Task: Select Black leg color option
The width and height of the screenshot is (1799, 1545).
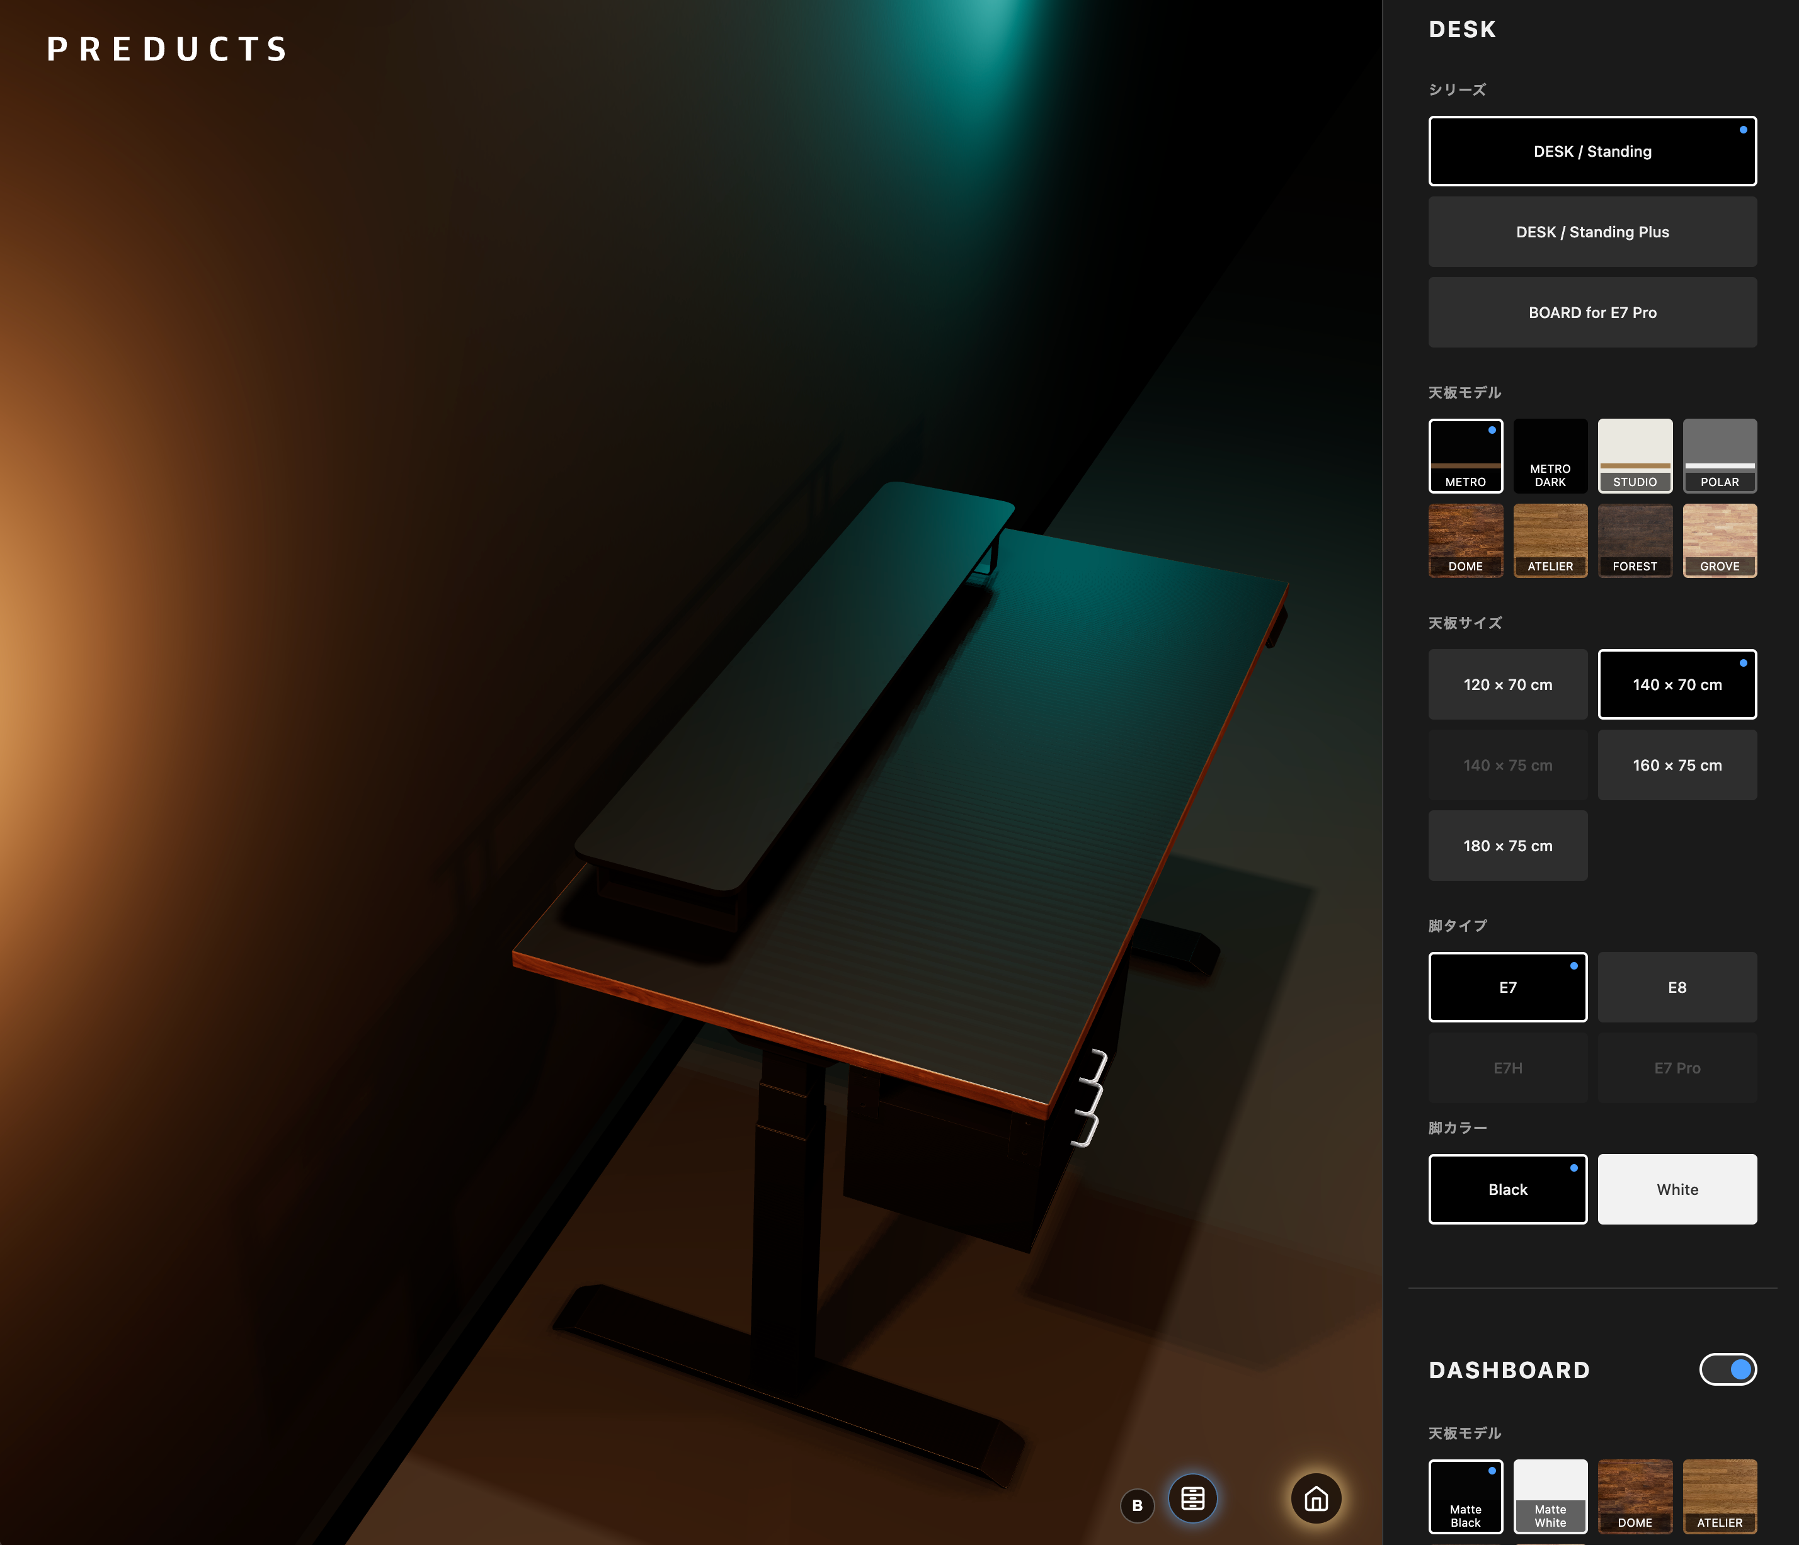Action: point(1507,1189)
